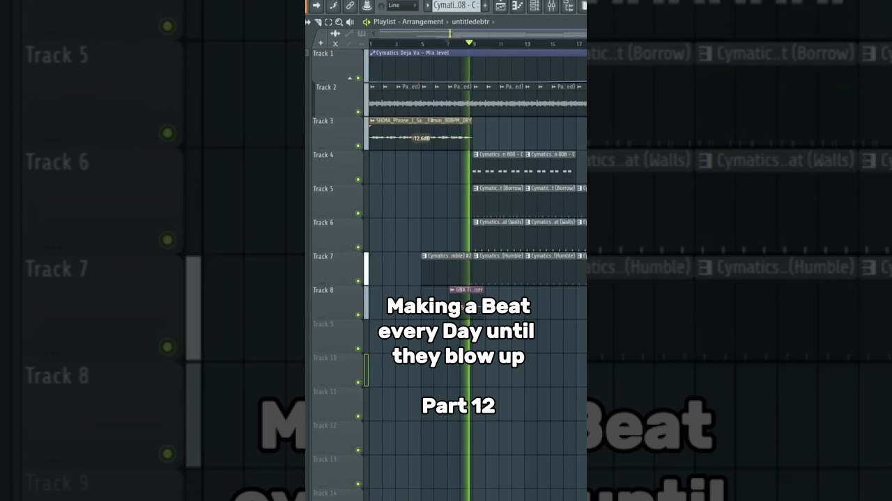This screenshot has width=892, height=501.
Task: Click the select-region dashed square icon
Action: click(328, 22)
